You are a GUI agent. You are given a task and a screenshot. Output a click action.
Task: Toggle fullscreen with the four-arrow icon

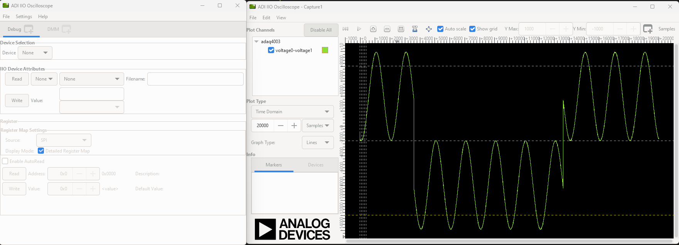pos(429,29)
